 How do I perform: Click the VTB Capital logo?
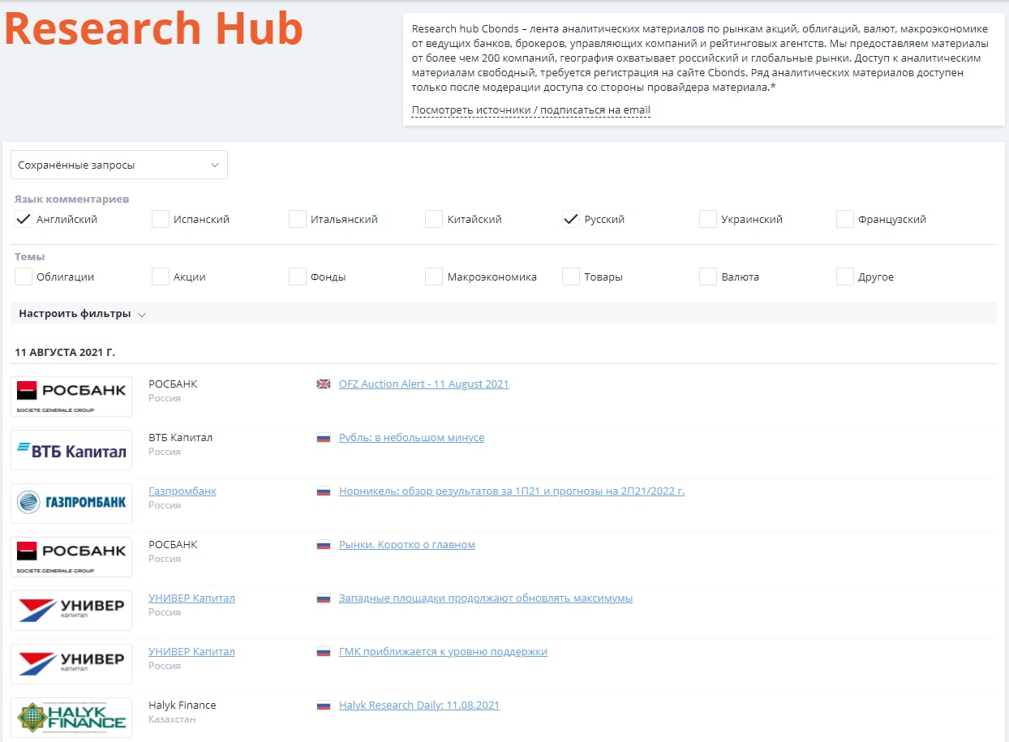71,450
